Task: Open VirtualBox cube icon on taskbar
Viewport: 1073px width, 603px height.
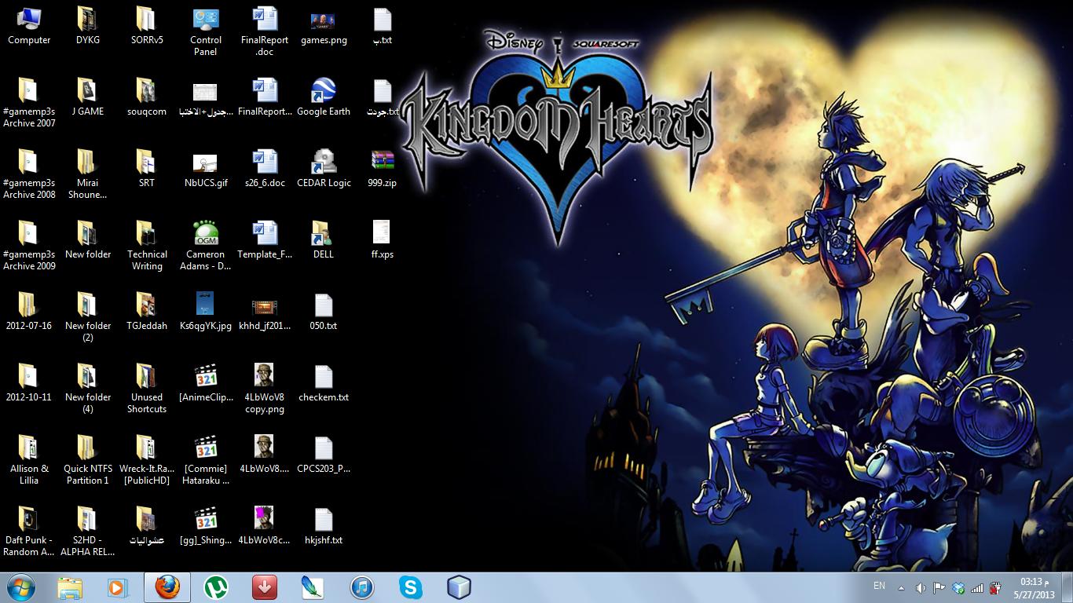Action: click(x=459, y=587)
